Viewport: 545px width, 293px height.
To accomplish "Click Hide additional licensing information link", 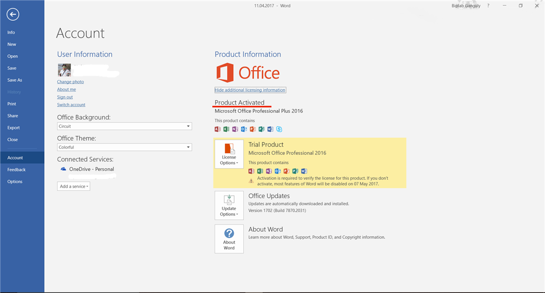I will (250, 90).
